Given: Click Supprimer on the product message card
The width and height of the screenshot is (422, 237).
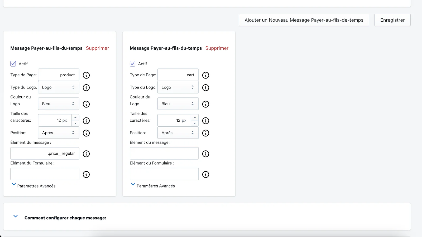Looking at the screenshot, I should [97, 48].
